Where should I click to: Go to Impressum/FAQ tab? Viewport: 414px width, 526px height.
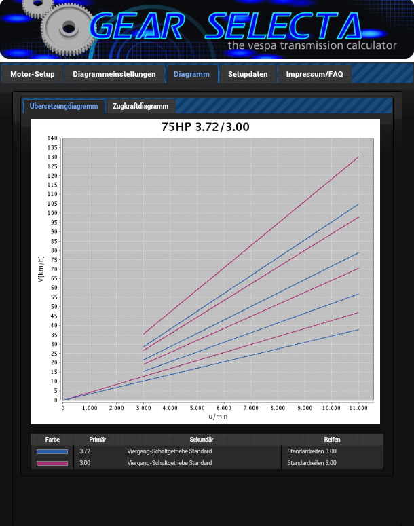(x=314, y=75)
